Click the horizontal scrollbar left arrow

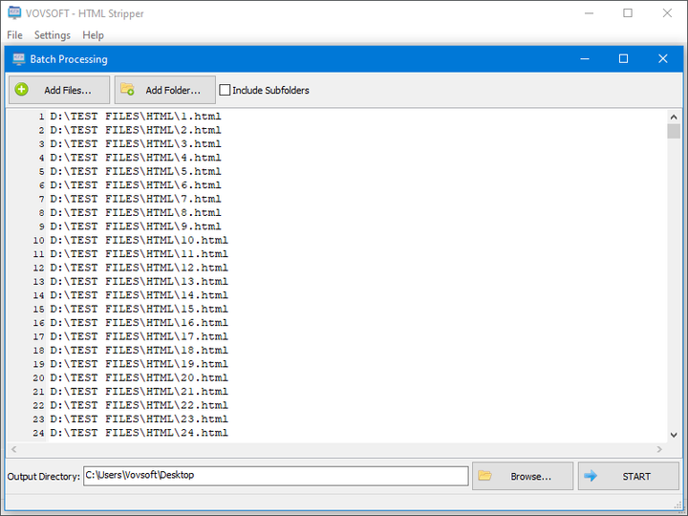(13, 449)
